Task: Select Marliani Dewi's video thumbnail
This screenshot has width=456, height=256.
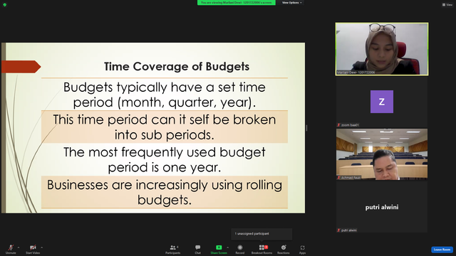Action: (382, 49)
